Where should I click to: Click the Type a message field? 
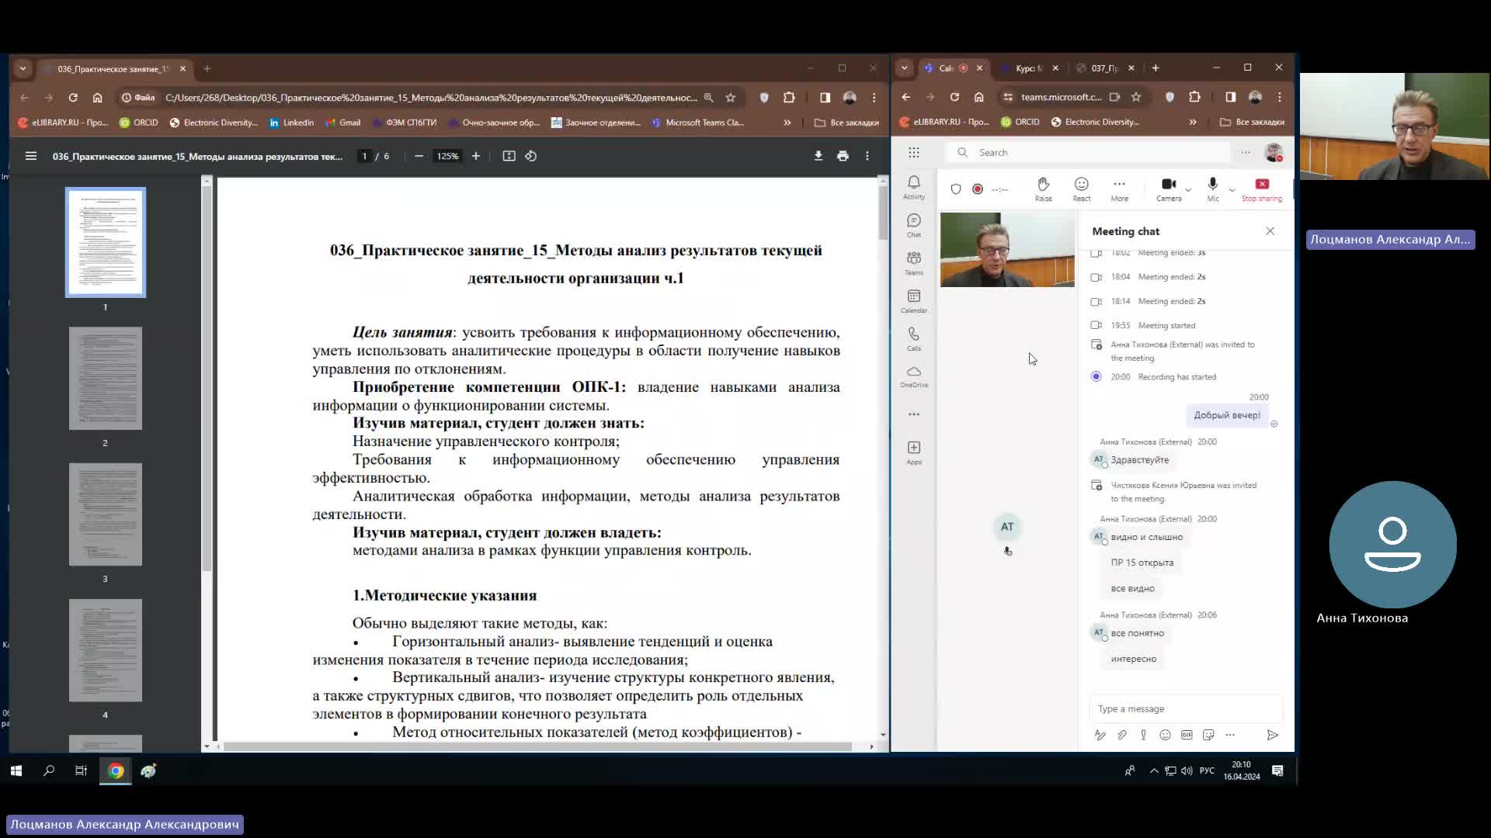point(1186,708)
